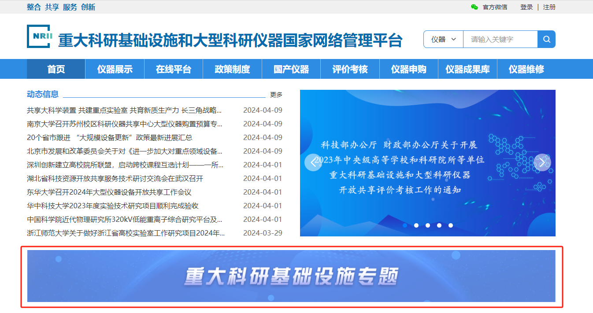Select the third carousel indicator dot
Screen dimensions: 593x313
[428, 225]
